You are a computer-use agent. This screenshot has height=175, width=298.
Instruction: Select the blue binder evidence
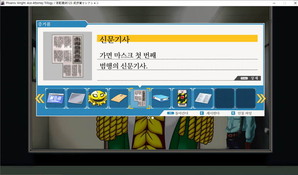click(161, 98)
